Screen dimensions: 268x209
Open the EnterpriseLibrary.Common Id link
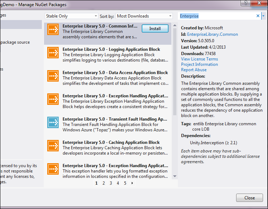pos(213,34)
